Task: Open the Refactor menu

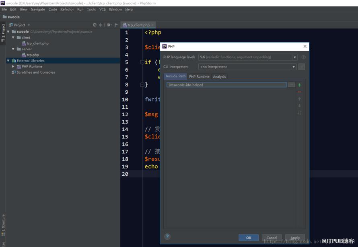Action: point(67,9)
